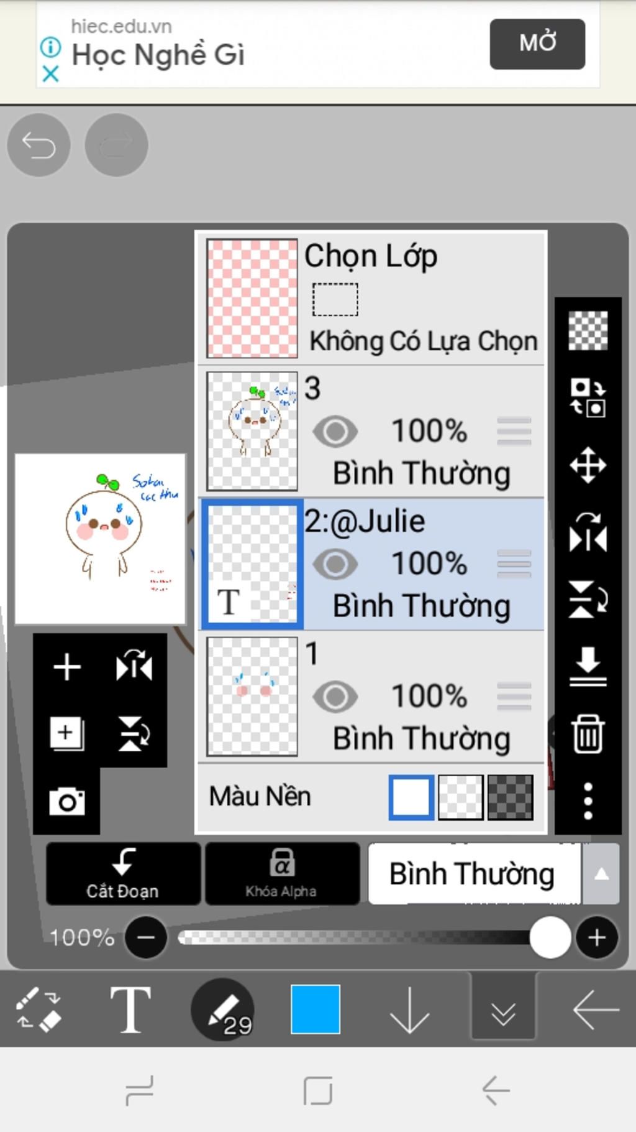Expand Bình Thường blend mode arrow
The height and width of the screenshot is (1132, 636).
pyautogui.click(x=601, y=874)
